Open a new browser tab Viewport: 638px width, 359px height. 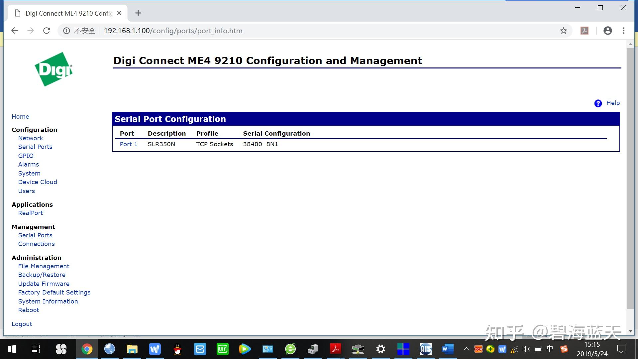(138, 13)
